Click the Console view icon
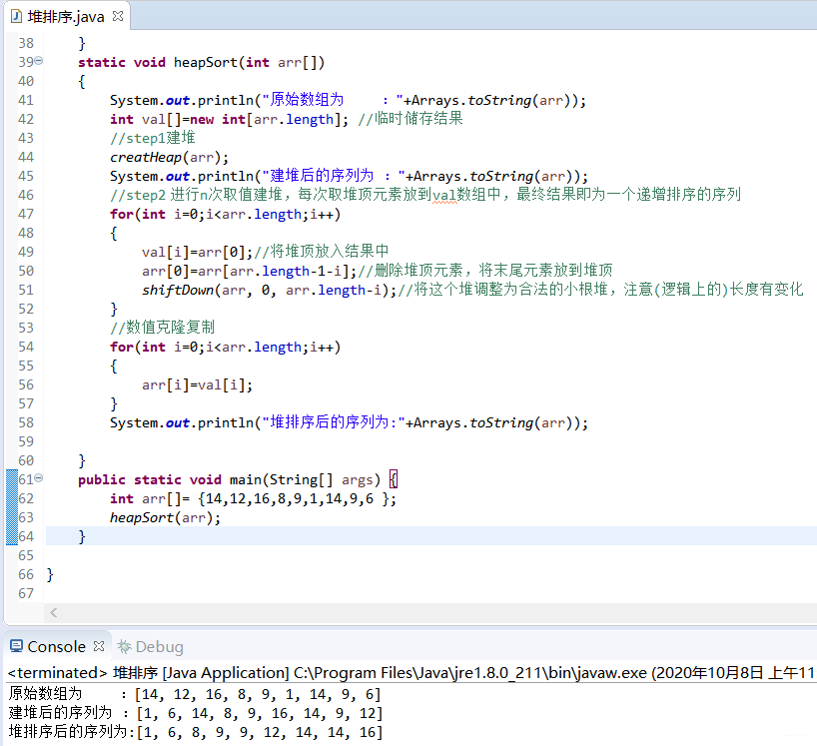Image resolution: width=817 pixels, height=746 pixels. point(16,646)
